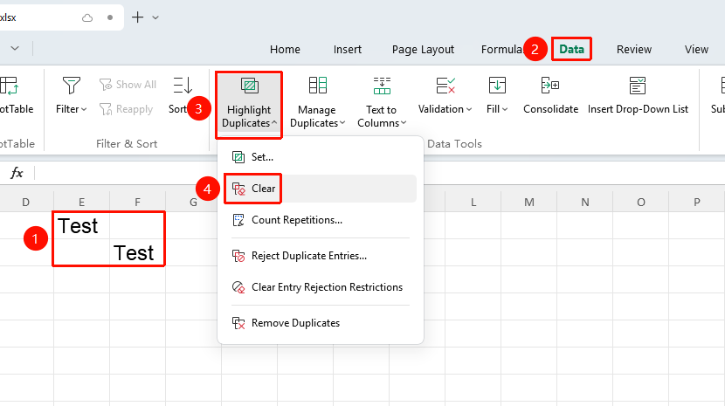Click the Clear Entry Rejection Restrictions icon

pyautogui.click(x=238, y=287)
